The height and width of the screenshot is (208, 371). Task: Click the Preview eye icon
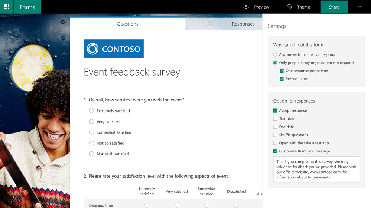tap(246, 7)
